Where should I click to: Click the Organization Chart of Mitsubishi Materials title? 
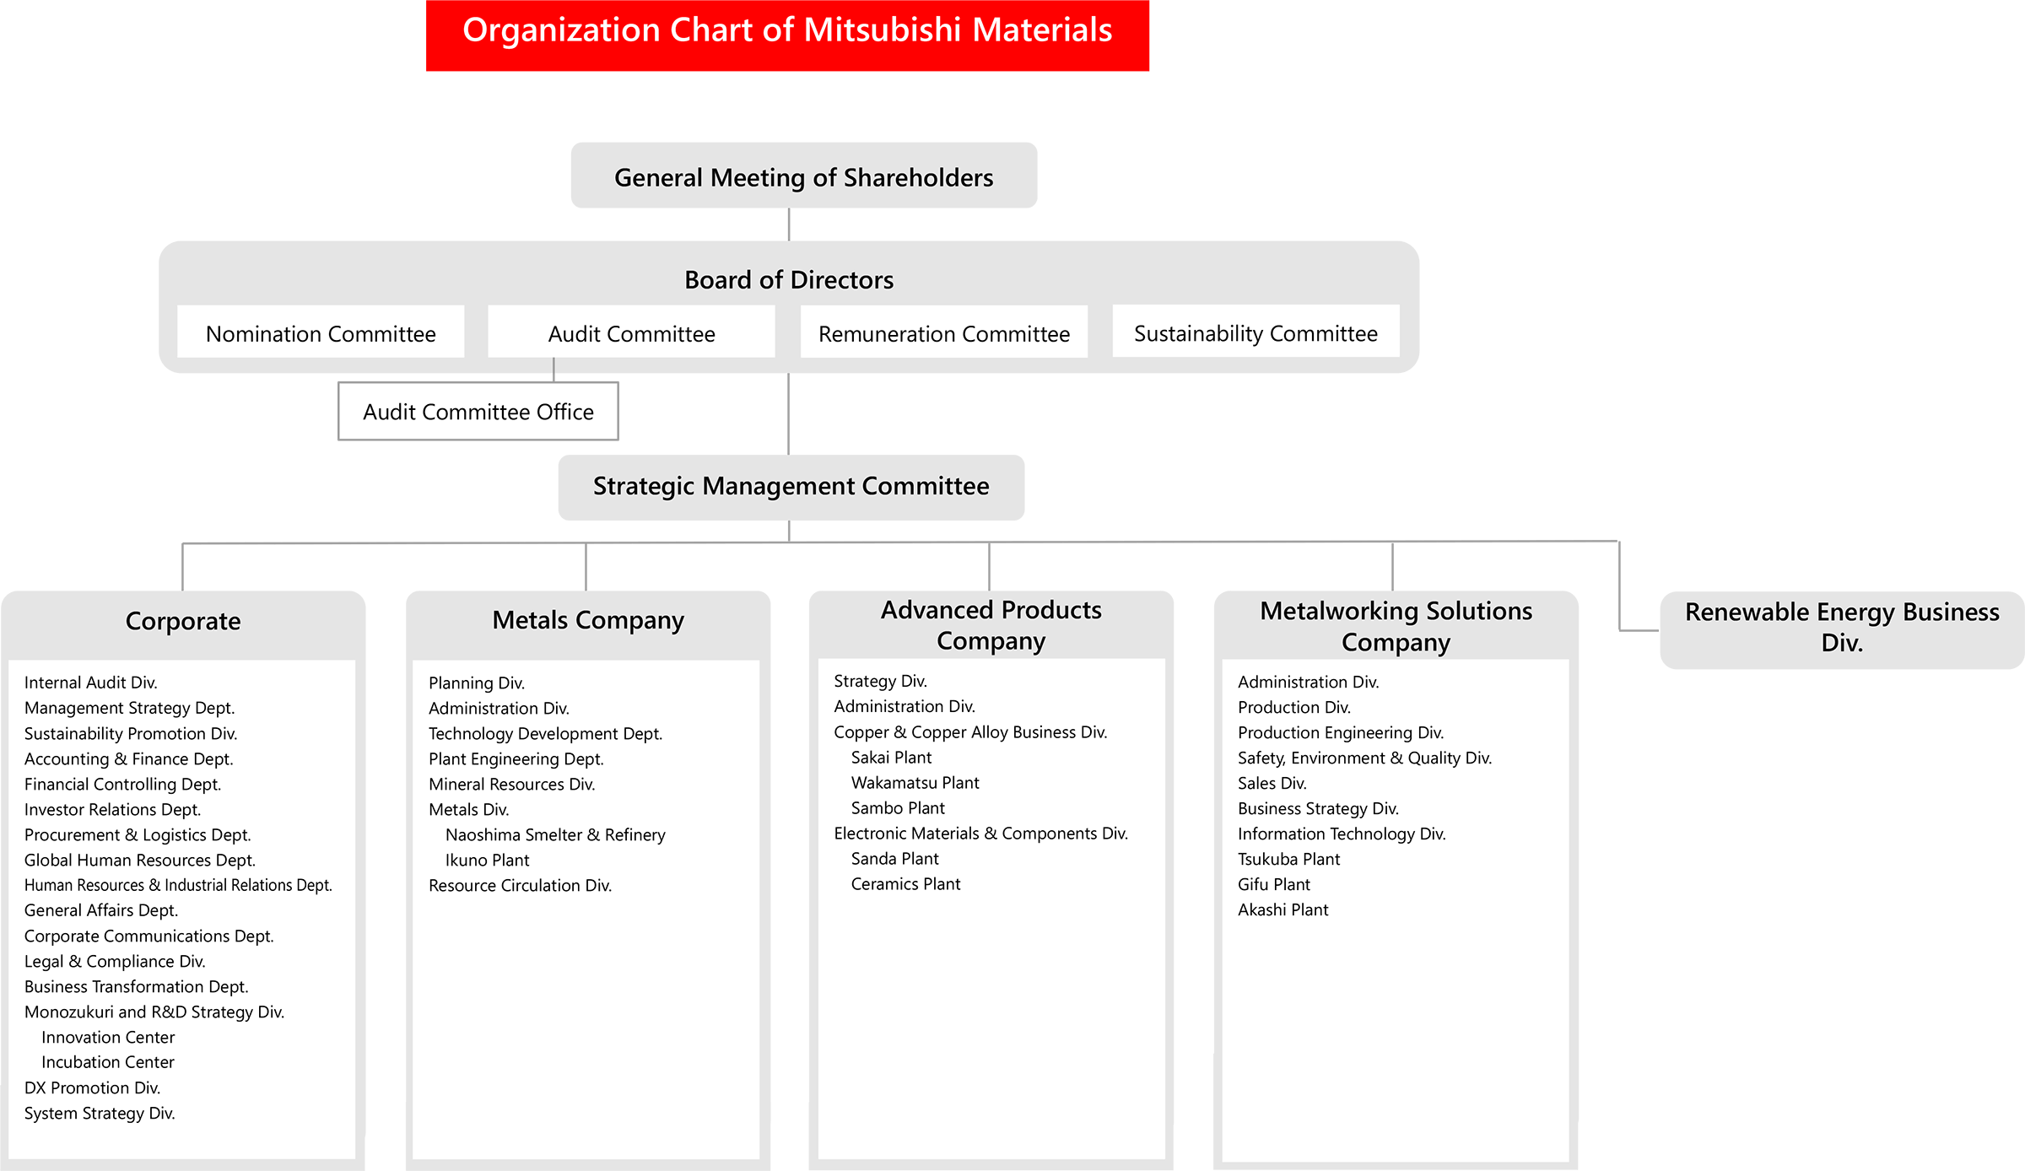(787, 35)
